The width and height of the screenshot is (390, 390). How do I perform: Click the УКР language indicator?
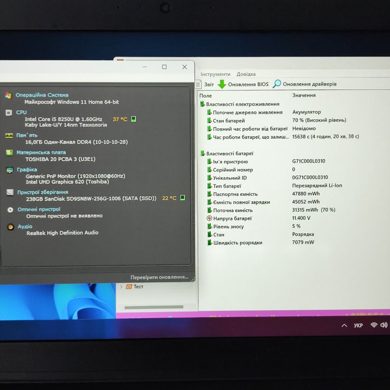[x=358, y=325]
